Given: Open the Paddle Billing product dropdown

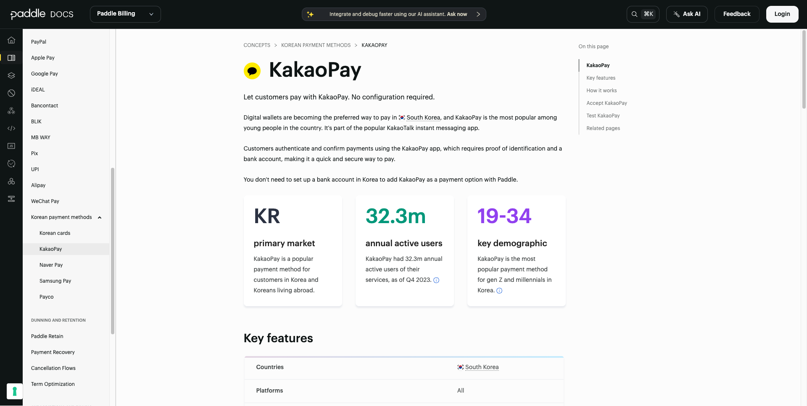Looking at the screenshot, I should (x=125, y=14).
